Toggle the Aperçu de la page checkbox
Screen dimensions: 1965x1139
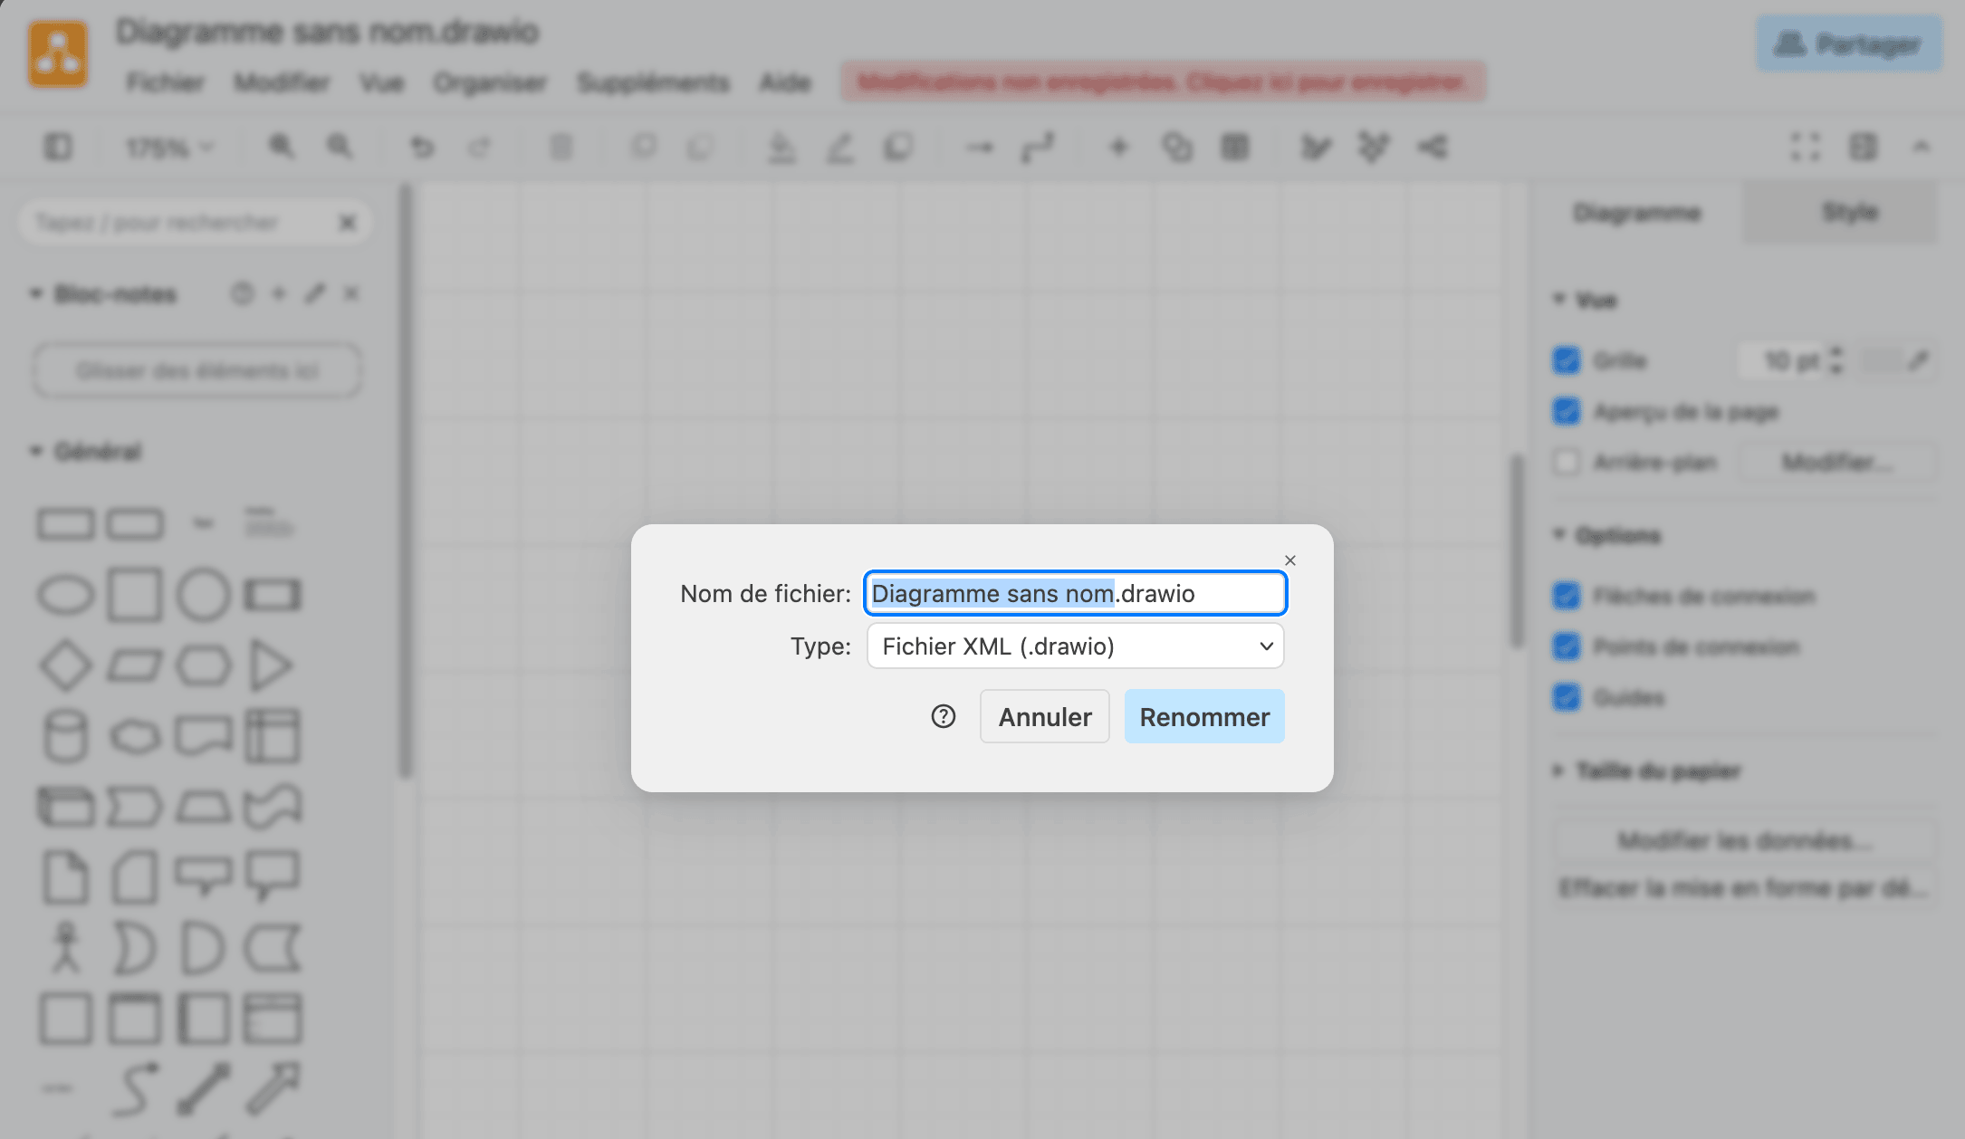[1566, 412]
